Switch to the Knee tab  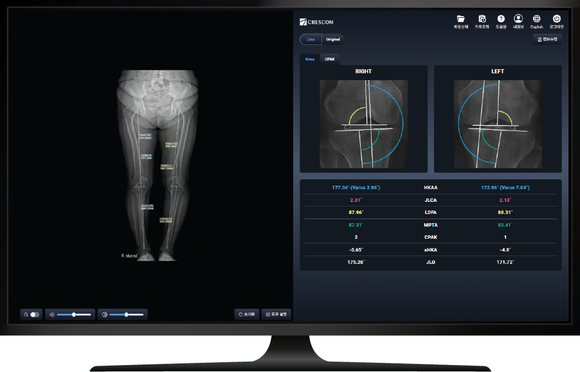(310, 59)
